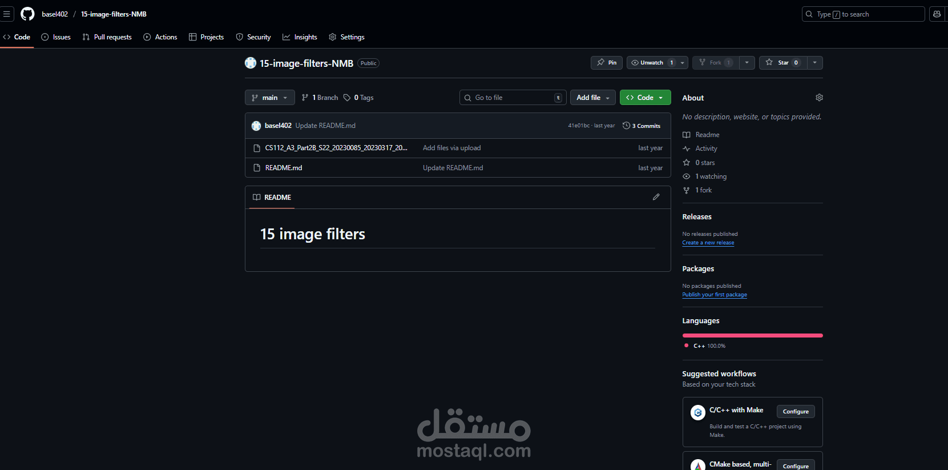This screenshot has height=470, width=948.
Task: Click the fork icon beside 1 fork
Action: point(687,190)
